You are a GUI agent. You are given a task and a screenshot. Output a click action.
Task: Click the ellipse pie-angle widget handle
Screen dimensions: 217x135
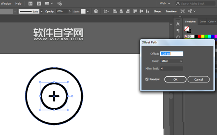pos(72,96)
